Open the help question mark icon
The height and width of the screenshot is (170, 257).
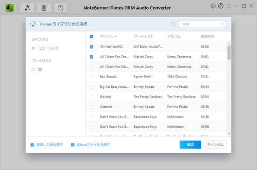tap(221, 6)
